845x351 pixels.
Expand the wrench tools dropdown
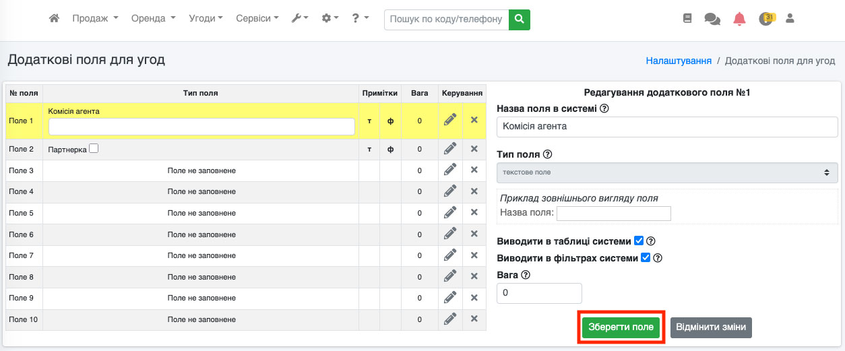[299, 19]
